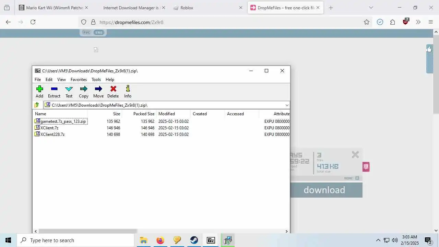Image resolution: width=439 pixels, height=247 pixels.
Task: Open Firefox from the taskbar
Action: point(160,240)
